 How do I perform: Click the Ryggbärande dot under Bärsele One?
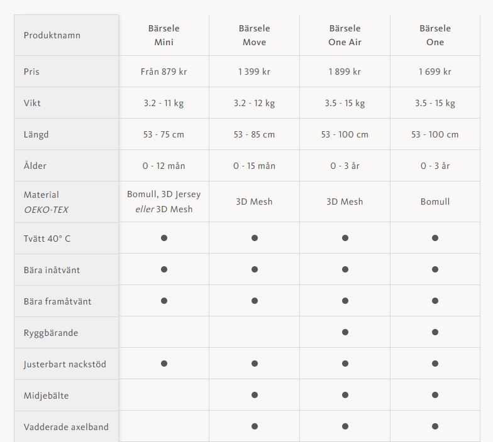[x=435, y=332]
